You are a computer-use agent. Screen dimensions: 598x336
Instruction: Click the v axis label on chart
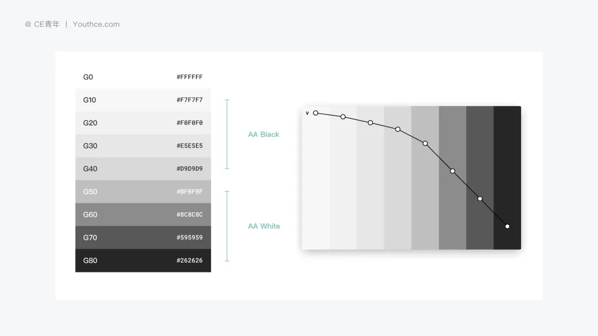tap(307, 113)
